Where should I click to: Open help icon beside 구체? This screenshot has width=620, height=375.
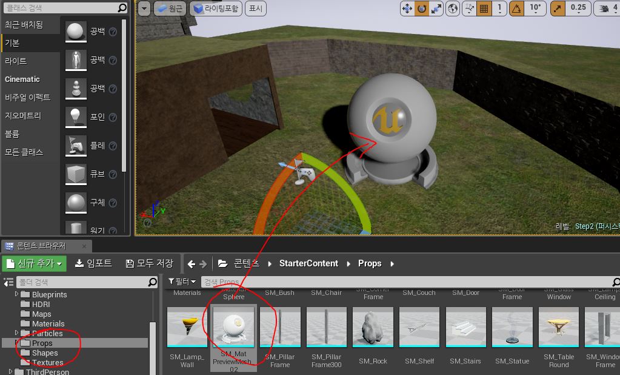click(x=113, y=203)
